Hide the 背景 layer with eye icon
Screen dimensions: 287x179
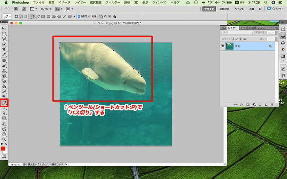click(223, 46)
